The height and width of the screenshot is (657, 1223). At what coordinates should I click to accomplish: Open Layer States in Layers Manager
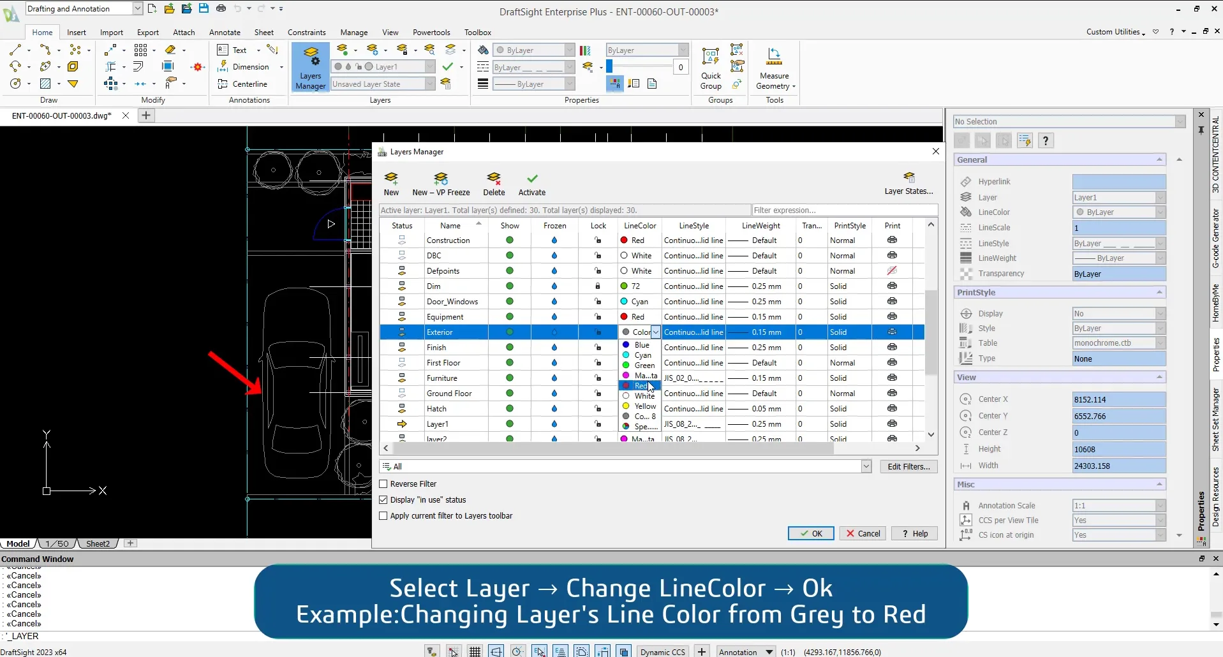(x=908, y=183)
